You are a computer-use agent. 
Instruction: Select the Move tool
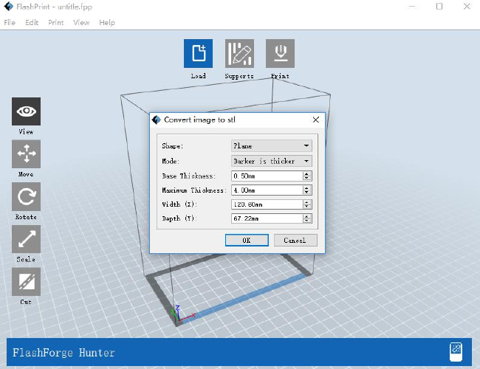26,154
